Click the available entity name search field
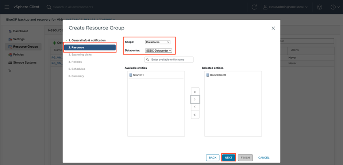 [x=169, y=60]
